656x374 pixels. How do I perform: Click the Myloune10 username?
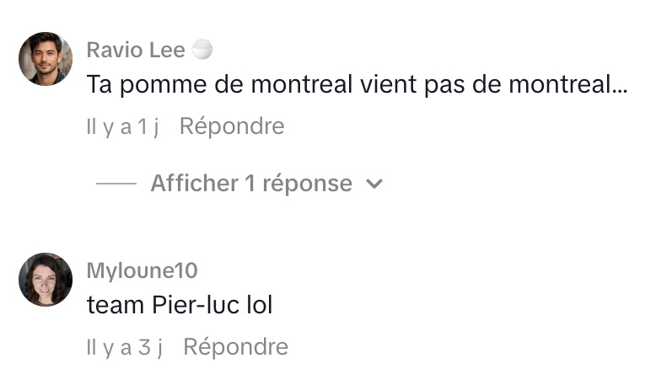(x=142, y=270)
